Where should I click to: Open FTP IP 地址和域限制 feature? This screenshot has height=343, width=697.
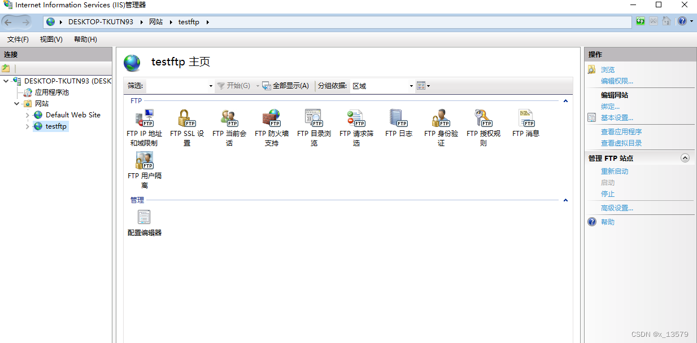click(x=144, y=128)
